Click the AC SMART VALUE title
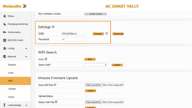 point(122,6)
